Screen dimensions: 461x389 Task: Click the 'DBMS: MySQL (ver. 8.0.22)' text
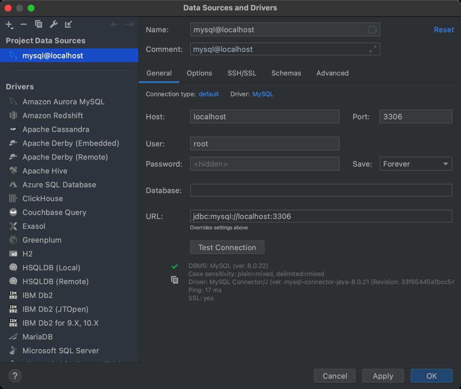pyautogui.click(x=228, y=266)
